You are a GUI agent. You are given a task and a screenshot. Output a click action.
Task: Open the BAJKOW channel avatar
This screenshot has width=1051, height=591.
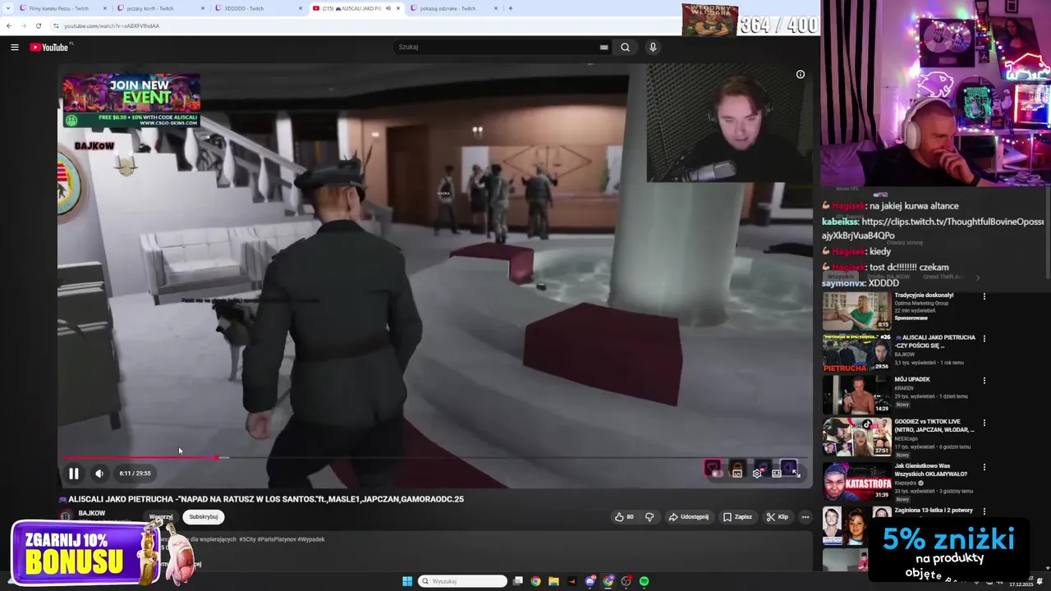click(66, 516)
